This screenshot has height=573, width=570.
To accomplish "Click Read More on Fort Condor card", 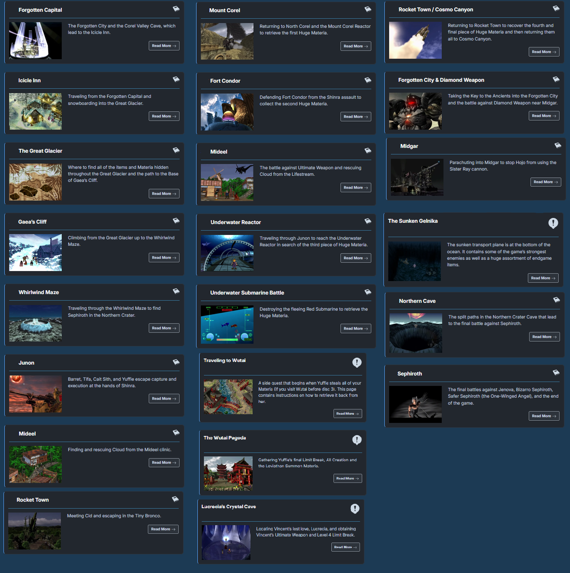I will click(356, 117).
